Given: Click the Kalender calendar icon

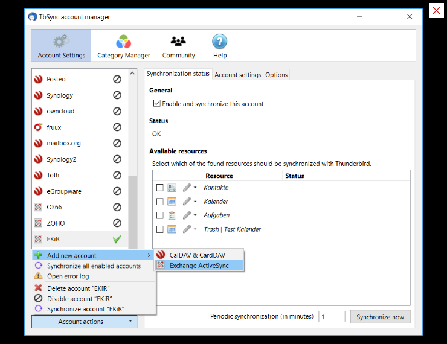Looking at the screenshot, I should point(172,202).
